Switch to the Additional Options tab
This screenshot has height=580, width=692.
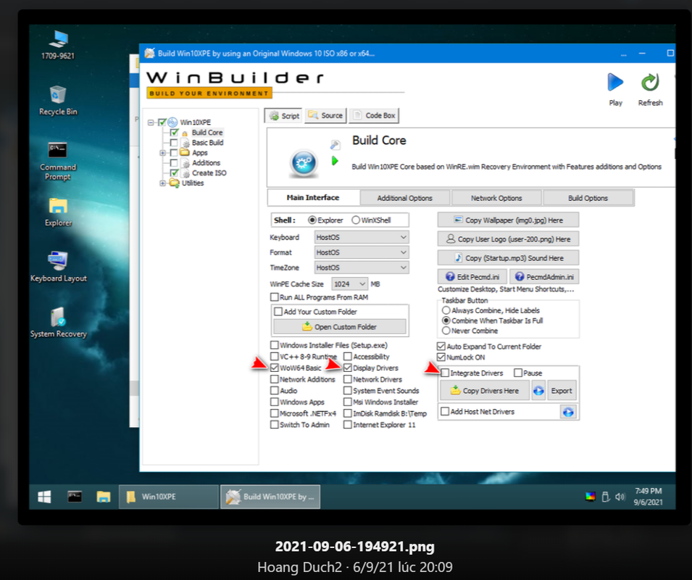pyautogui.click(x=405, y=198)
